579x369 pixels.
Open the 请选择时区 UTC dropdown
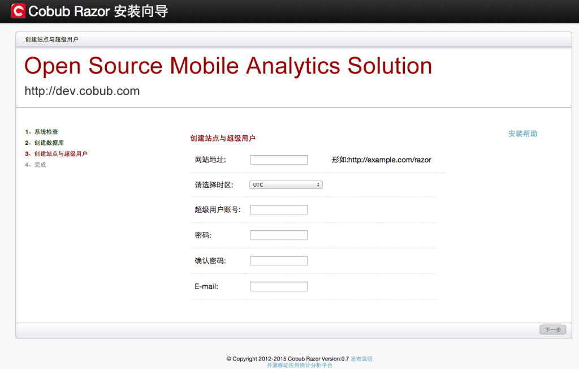(286, 184)
